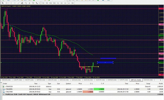This screenshot has height=100, width=164.
Task: Open the Arrows tool dropdown arrow
Action: click(39, 3)
